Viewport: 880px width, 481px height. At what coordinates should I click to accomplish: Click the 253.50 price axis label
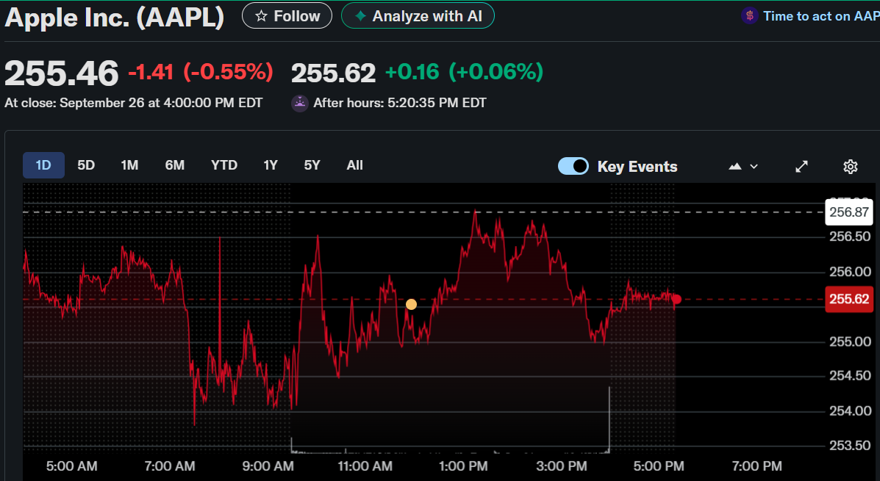tap(850, 446)
